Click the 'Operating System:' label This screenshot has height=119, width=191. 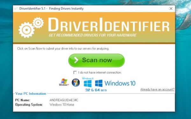[x=29, y=105]
